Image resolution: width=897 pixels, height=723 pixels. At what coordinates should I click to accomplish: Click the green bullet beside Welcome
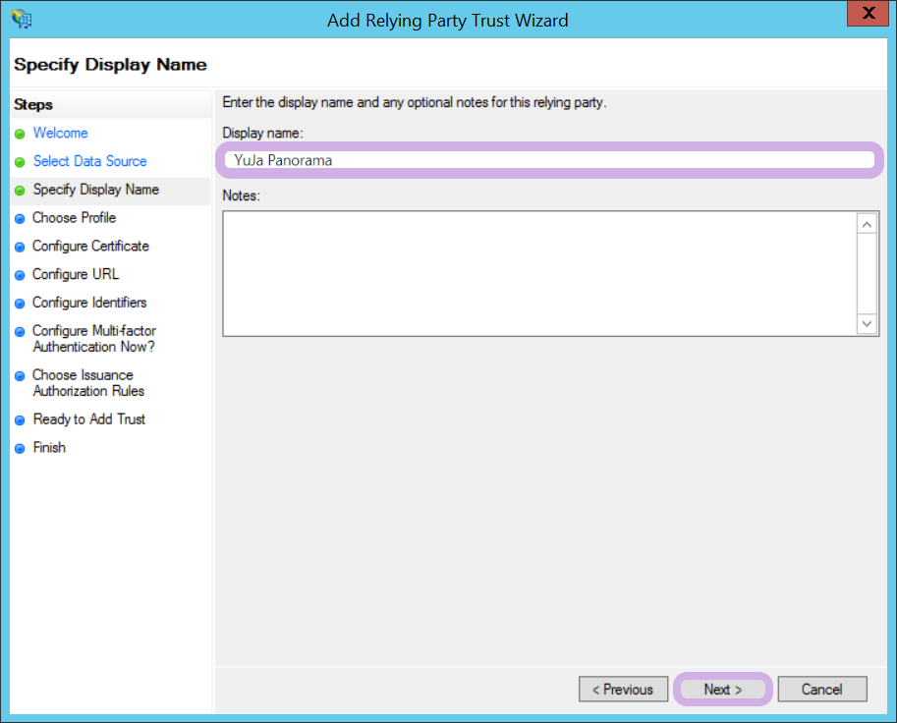20,134
